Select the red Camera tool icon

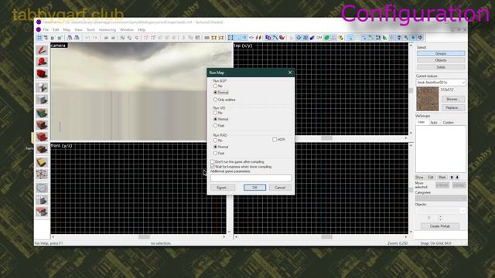(42, 74)
